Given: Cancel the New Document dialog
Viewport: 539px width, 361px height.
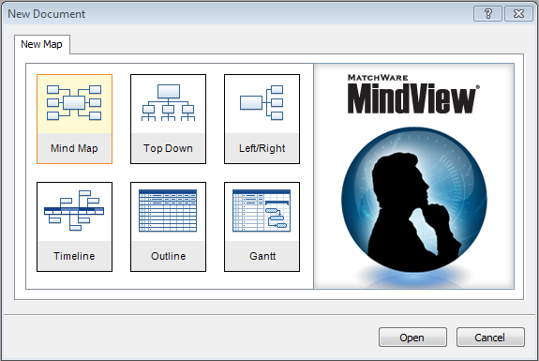Looking at the screenshot, I should pos(490,338).
